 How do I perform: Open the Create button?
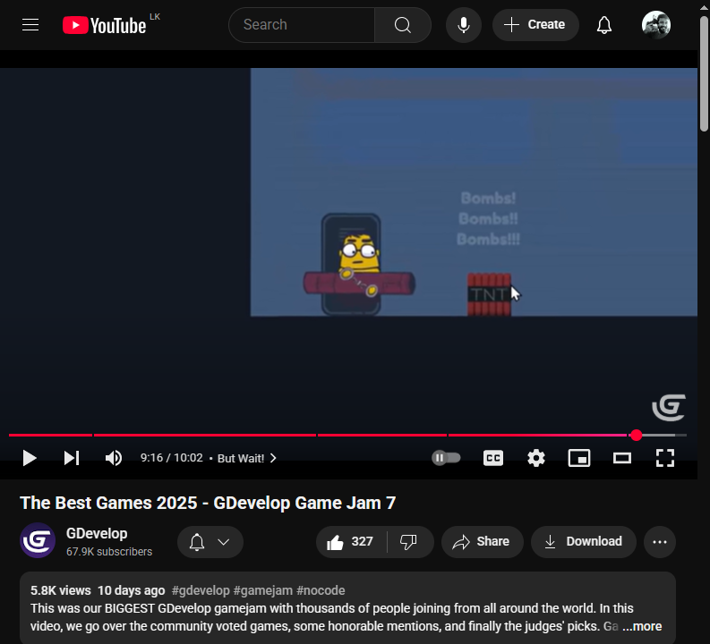point(535,25)
